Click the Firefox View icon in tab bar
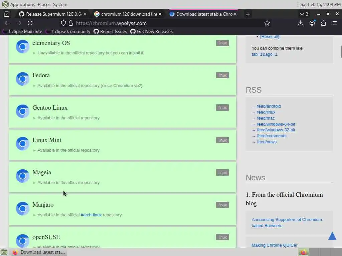The image size is (342, 256). 7,14
